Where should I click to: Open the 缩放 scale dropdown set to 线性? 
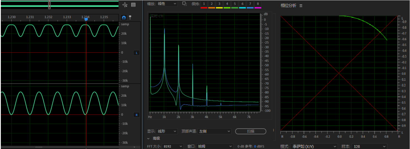(167, 4)
